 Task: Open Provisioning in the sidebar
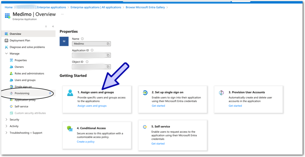point(22,93)
